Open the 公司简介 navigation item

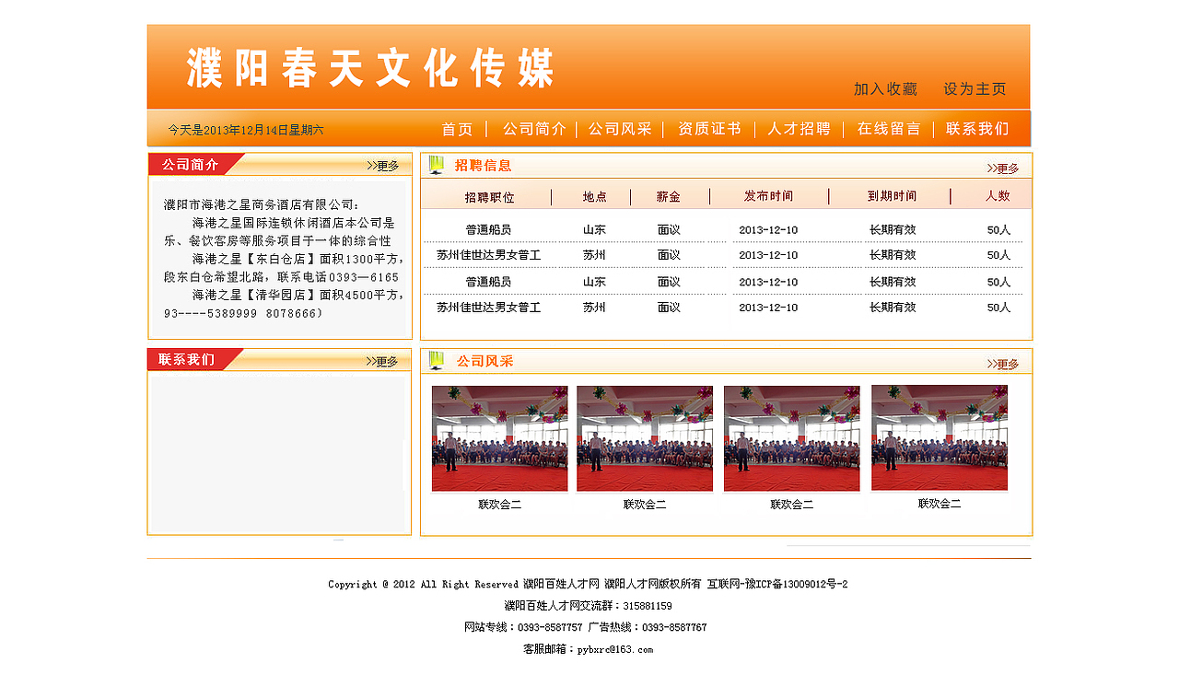[x=534, y=129]
